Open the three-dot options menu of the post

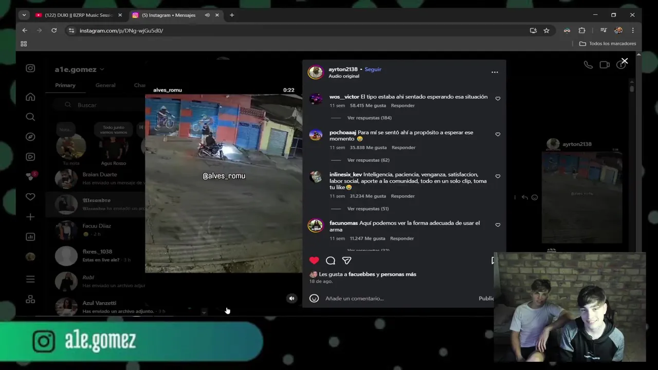pyautogui.click(x=495, y=72)
